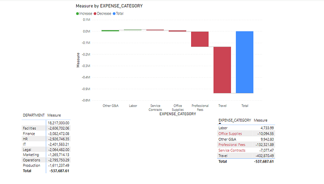
Task: Select Travel row in expense table
Action: pyautogui.click(x=246, y=156)
